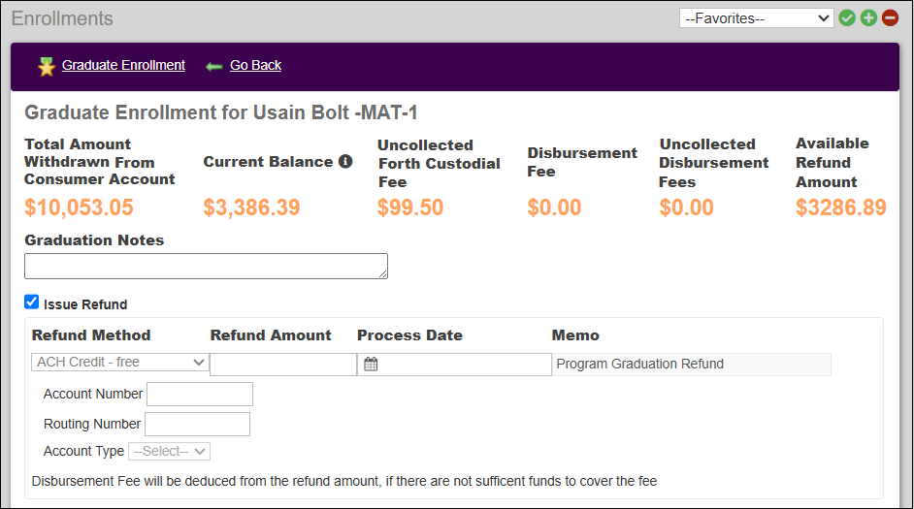Viewport: 914px width, 509px height.
Task: Open the Favorites dropdown
Action: (756, 18)
